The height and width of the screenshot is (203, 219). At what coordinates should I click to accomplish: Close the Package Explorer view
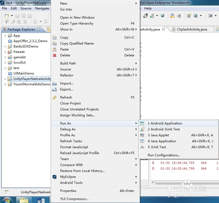click(x=39, y=29)
